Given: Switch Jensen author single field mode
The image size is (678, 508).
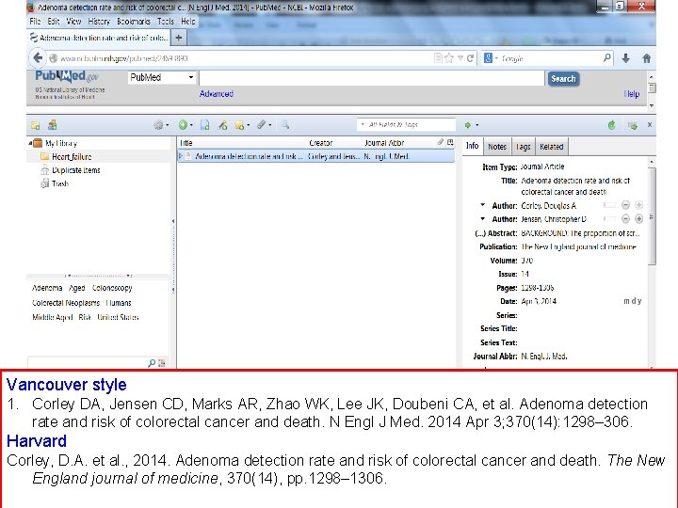Looking at the screenshot, I should (609, 219).
